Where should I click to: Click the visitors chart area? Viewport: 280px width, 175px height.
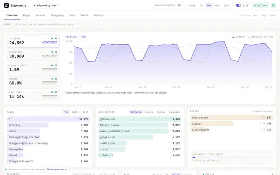173,63
